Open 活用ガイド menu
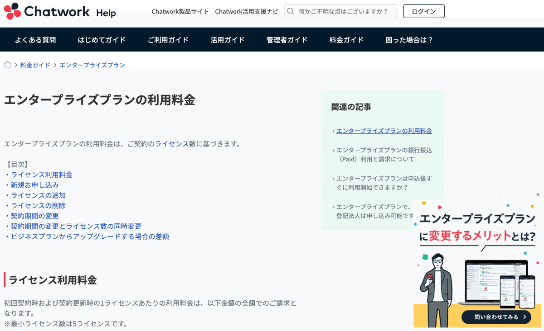Image resolution: width=544 pixels, height=331 pixels. click(x=228, y=40)
